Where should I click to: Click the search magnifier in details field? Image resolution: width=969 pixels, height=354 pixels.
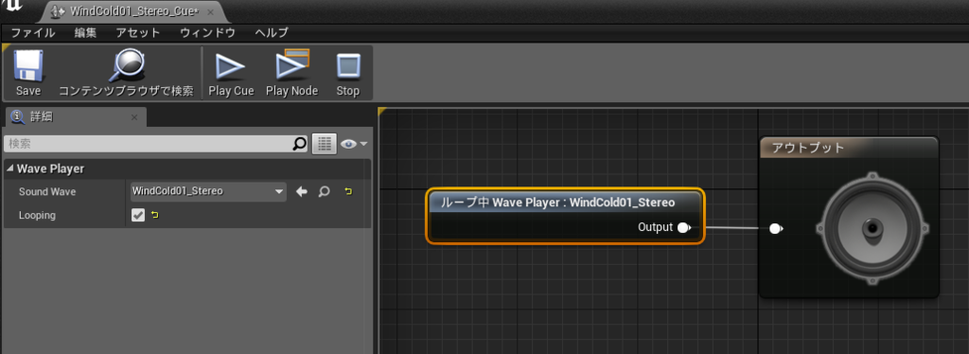pos(299,144)
